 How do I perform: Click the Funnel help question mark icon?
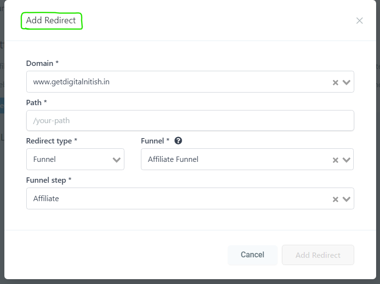click(x=178, y=141)
